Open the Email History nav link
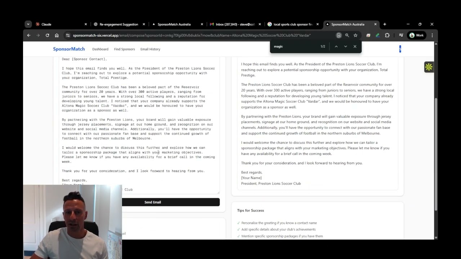This screenshot has height=259, width=461. [150, 49]
